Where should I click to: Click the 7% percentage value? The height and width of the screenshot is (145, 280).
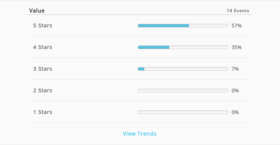click(235, 69)
